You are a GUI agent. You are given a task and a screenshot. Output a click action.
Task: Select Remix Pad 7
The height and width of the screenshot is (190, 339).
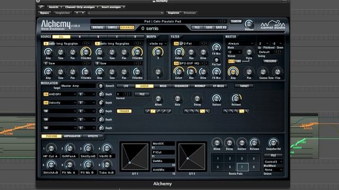[242, 167]
